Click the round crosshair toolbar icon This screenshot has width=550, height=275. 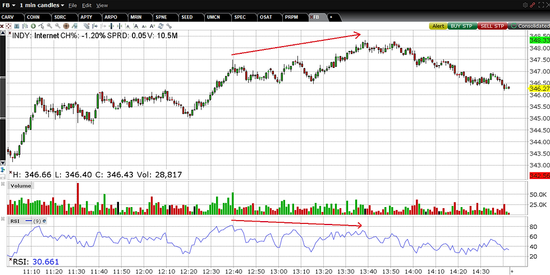pos(66,26)
